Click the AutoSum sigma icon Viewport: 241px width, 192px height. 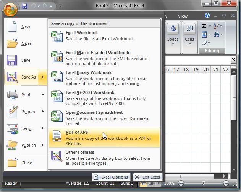pyautogui.click(x=204, y=26)
